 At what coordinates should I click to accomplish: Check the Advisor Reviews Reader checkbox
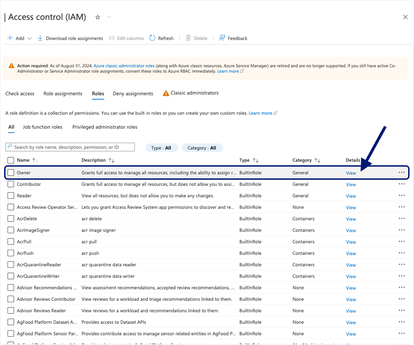(11, 310)
